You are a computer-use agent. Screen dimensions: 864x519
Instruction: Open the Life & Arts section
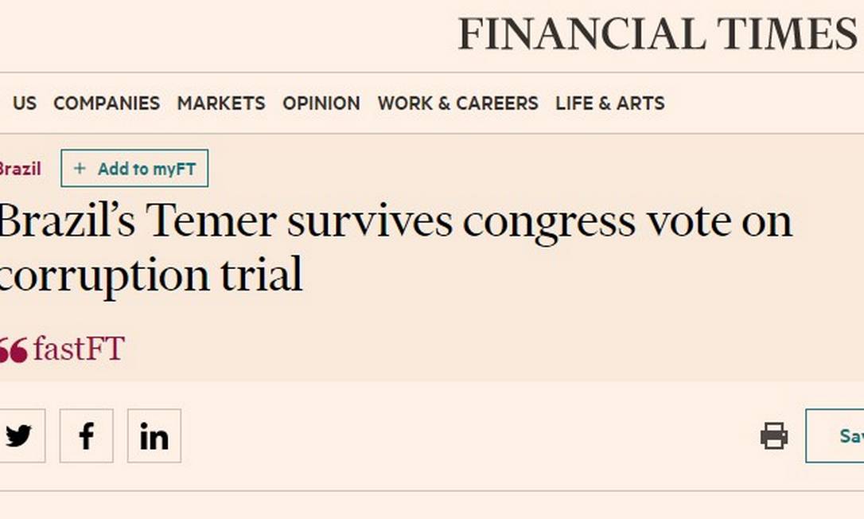[610, 103]
